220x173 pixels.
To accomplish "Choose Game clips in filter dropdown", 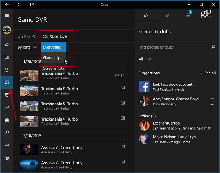I will pos(54,58).
